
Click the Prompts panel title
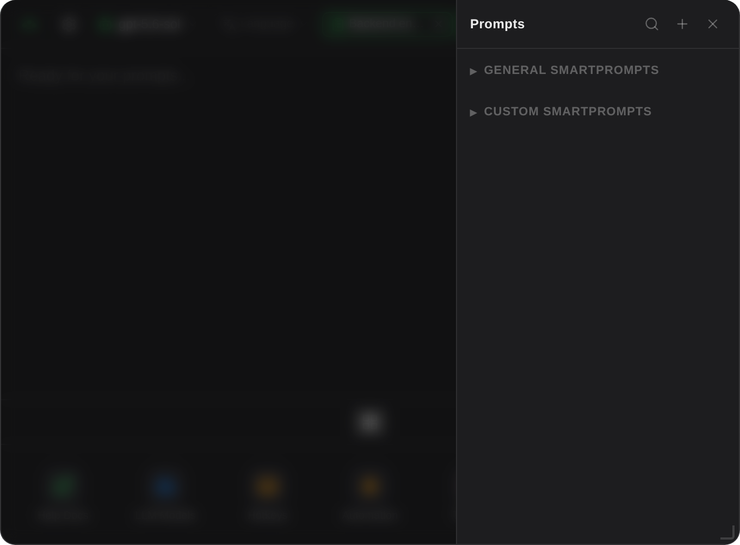pyautogui.click(x=497, y=24)
